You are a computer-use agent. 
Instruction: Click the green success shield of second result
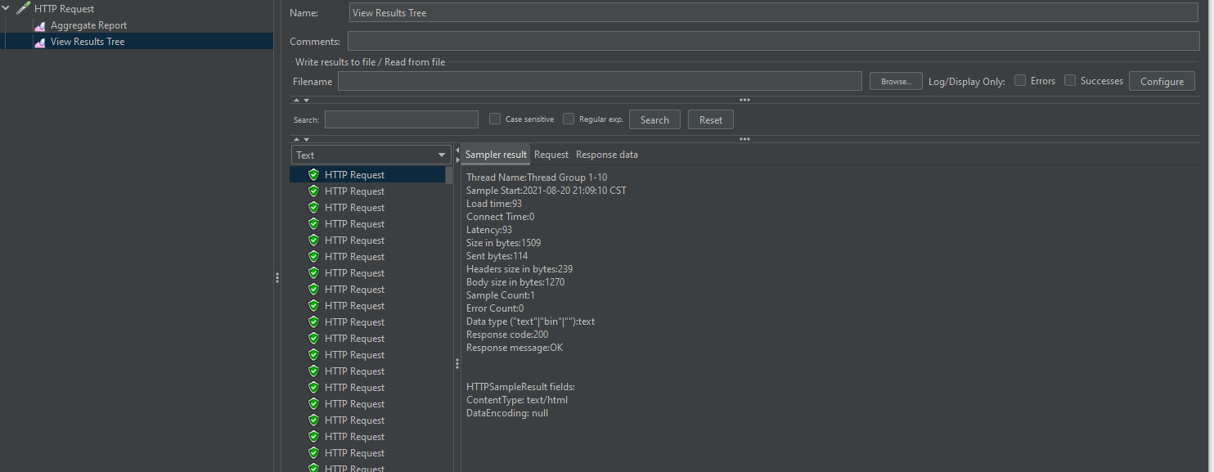point(313,191)
